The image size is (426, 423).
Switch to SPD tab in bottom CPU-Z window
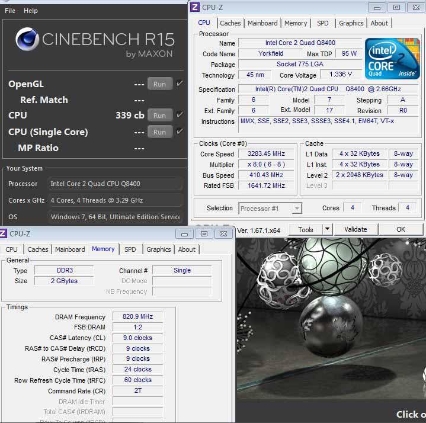point(130,249)
